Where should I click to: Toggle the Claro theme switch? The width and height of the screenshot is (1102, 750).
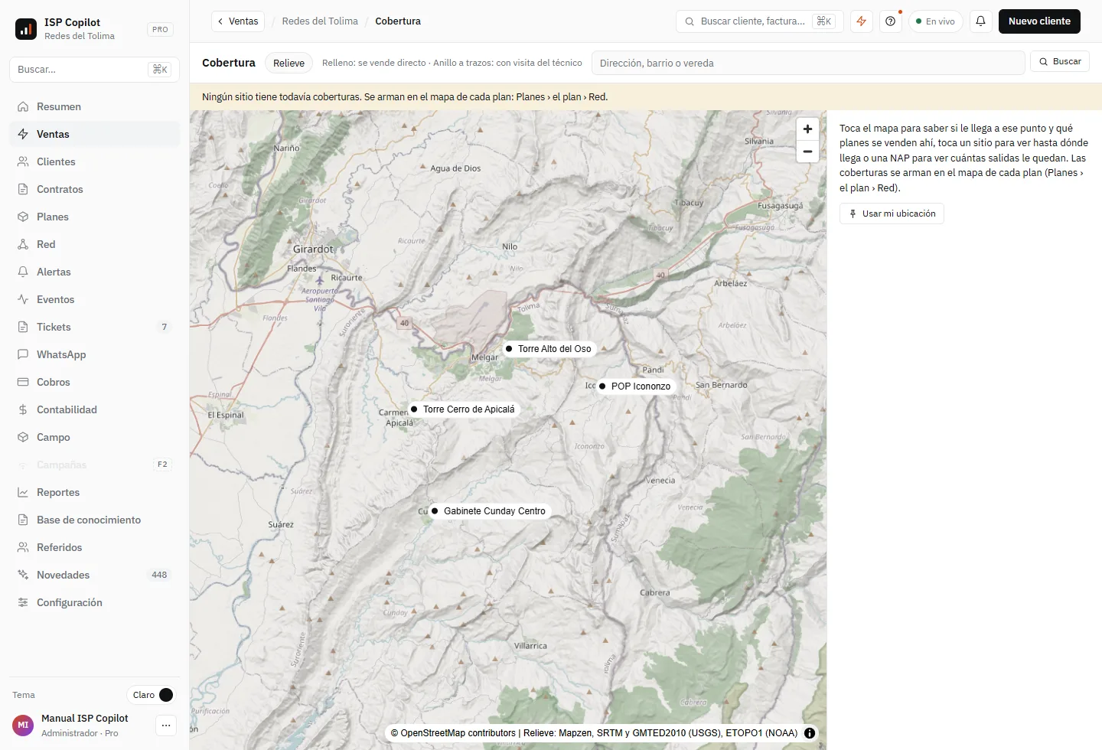coord(151,695)
